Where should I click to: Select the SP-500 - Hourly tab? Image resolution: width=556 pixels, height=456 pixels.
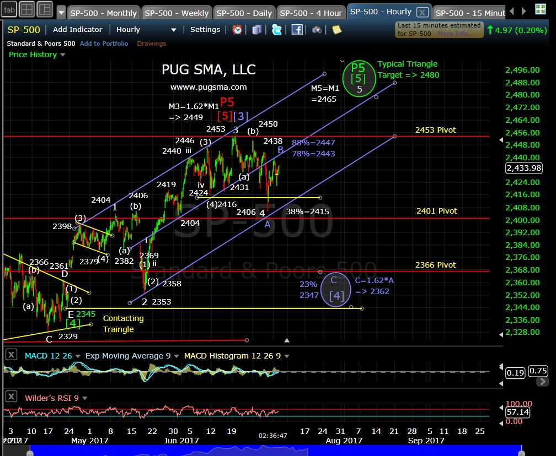tap(381, 12)
